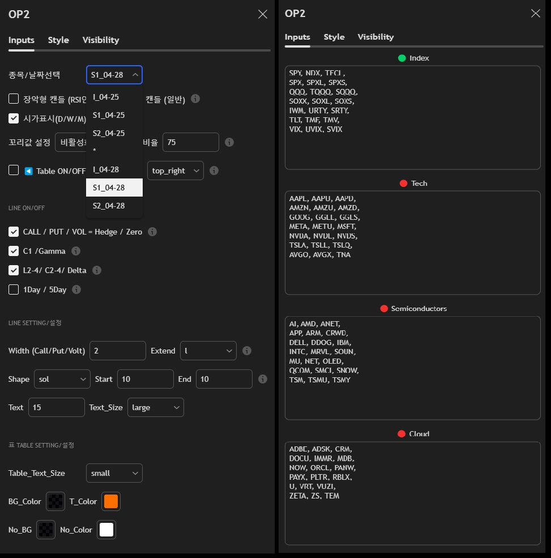This screenshot has width=551, height=558.
Task: Uncheck C1 /Gamma checkbox
Action: (14, 251)
